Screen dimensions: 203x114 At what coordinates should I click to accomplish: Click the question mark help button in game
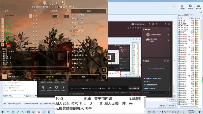104,77
